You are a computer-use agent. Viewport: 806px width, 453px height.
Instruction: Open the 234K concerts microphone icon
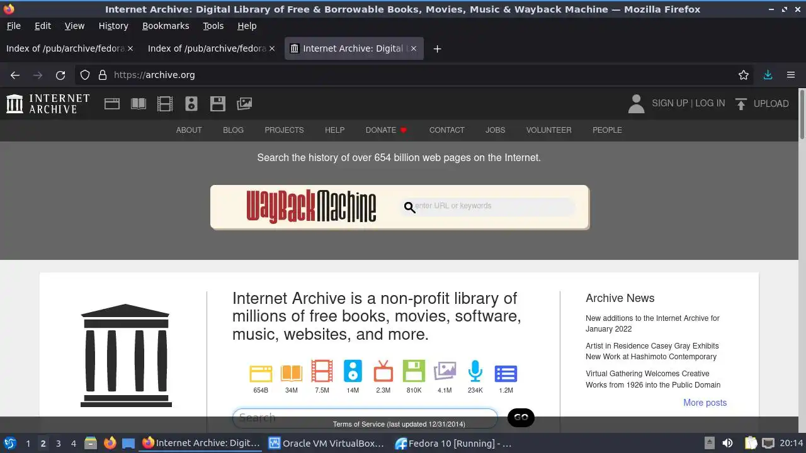[x=475, y=371]
